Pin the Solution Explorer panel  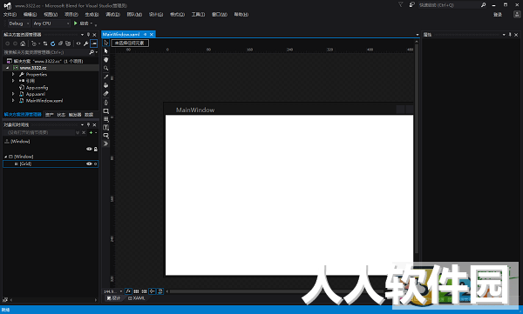(88, 35)
